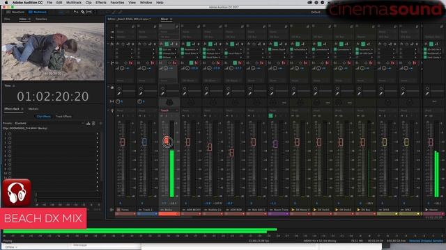The height and width of the screenshot is (250, 446).
Task: Click the 01:02:20:20 time display
Action: (x=53, y=97)
